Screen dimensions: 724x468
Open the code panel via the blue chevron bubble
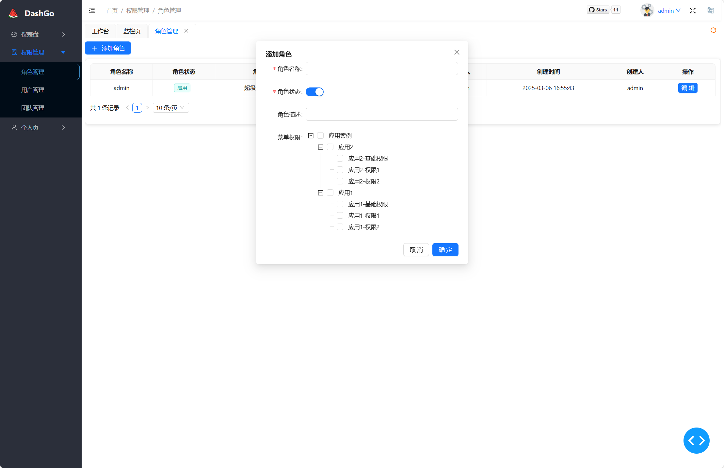[696, 441]
